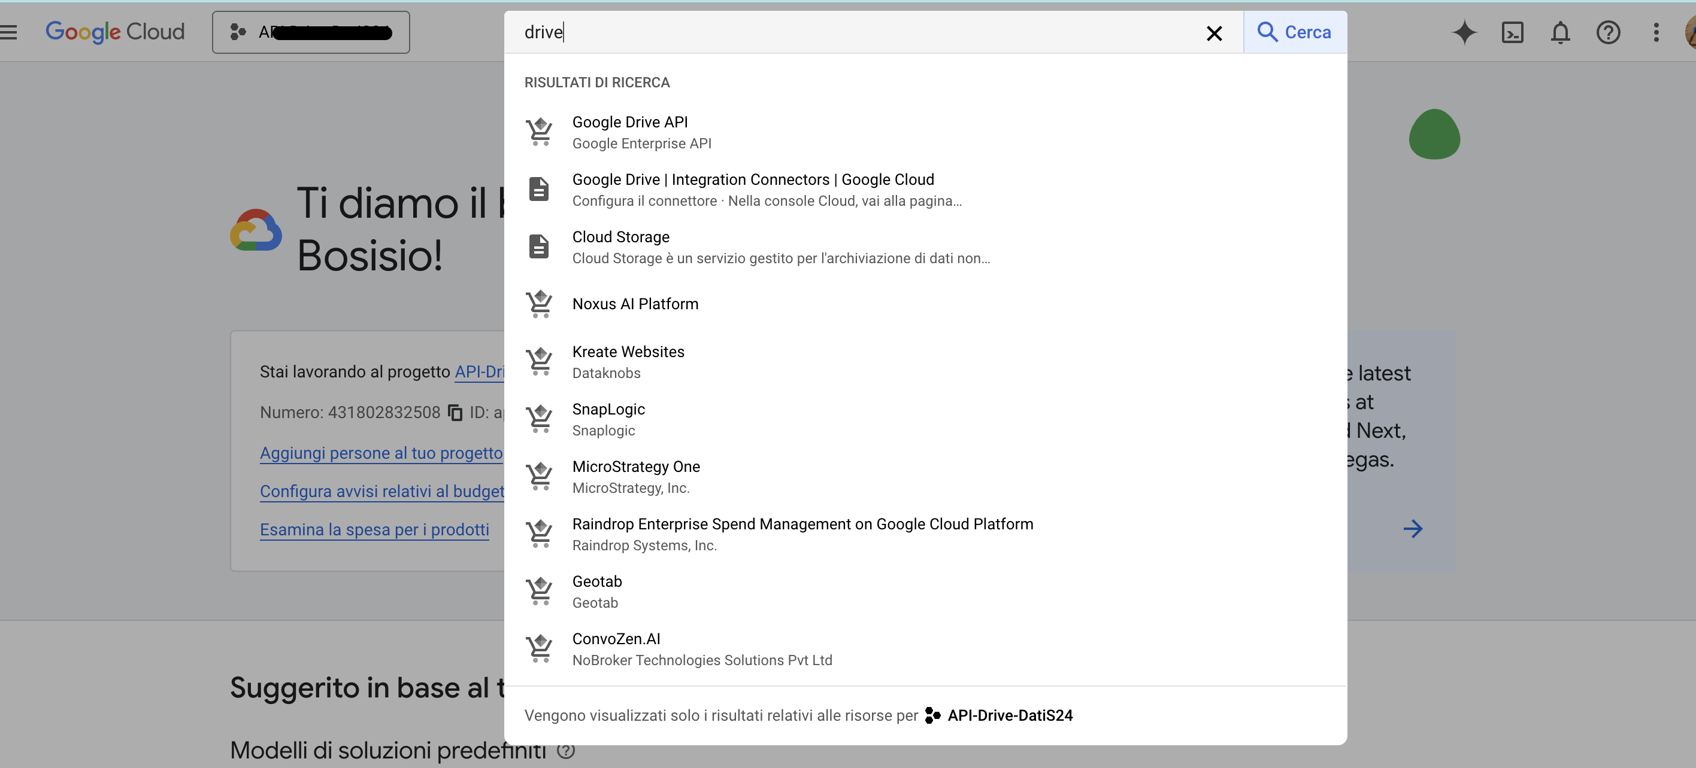Open the notifications bell

[1559, 32]
